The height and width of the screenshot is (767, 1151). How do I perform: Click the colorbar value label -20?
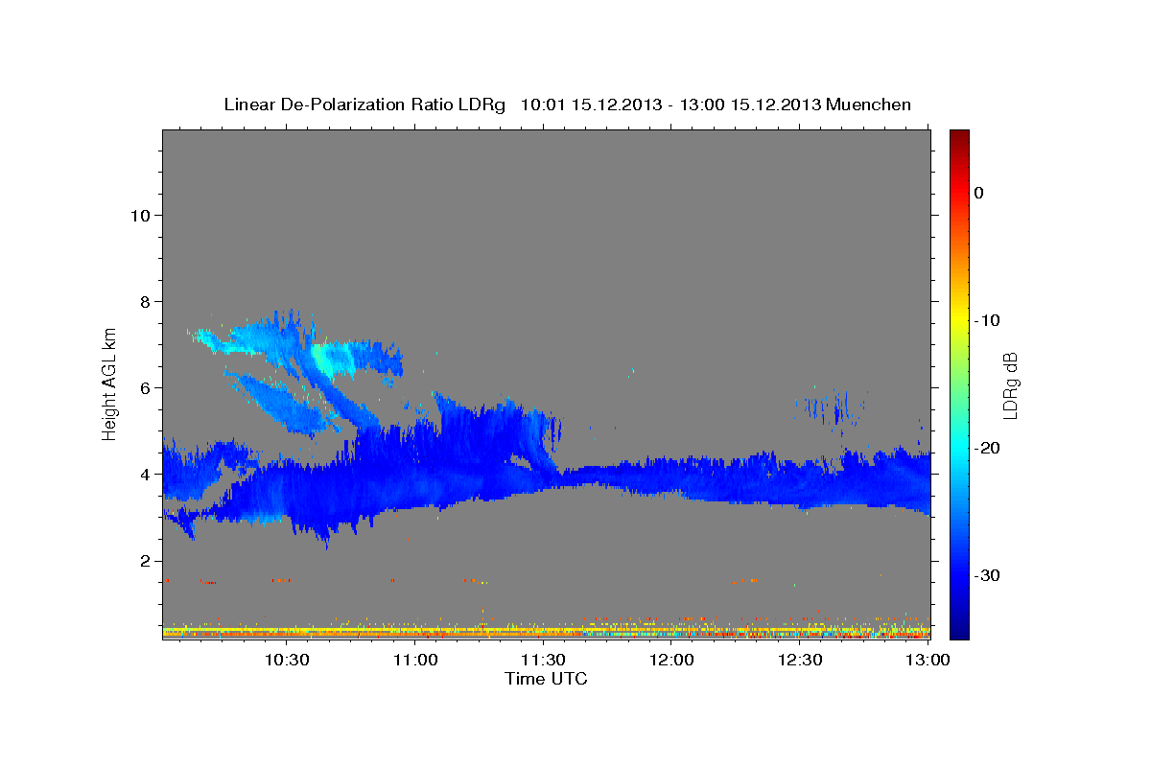(x=987, y=448)
